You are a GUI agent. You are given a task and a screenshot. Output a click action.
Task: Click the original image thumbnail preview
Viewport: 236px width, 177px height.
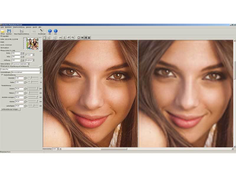coord(32,44)
